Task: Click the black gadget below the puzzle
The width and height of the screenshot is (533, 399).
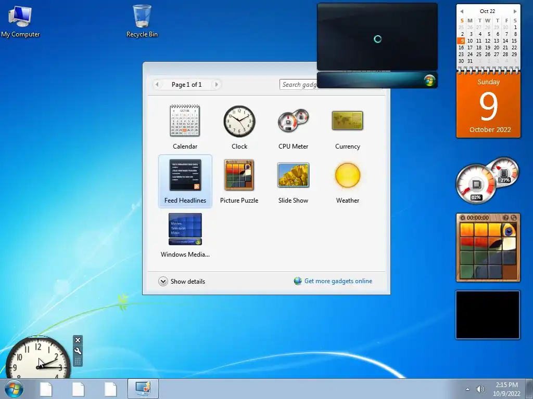Action: [488, 314]
